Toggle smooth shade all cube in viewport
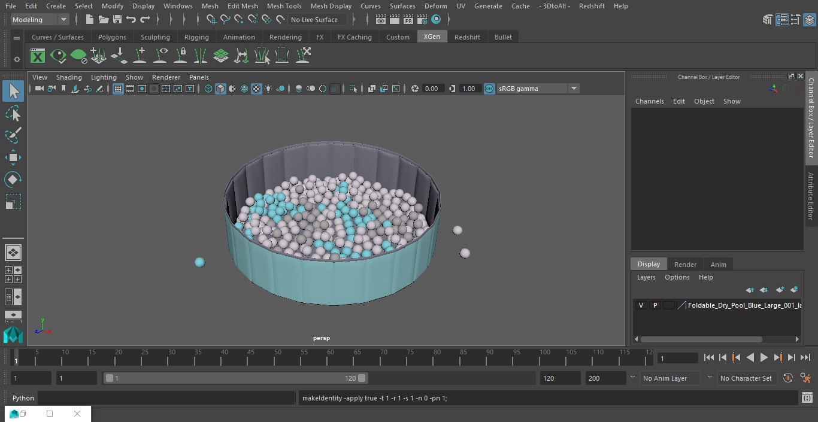818x422 pixels. pos(220,89)
